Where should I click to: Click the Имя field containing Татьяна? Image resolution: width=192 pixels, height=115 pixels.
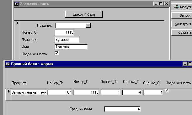(71, 47)
